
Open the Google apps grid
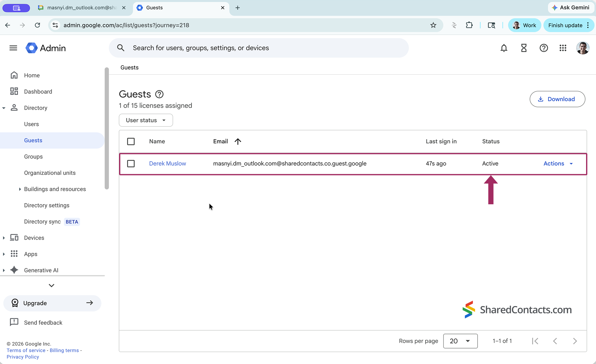coord(563,48)
